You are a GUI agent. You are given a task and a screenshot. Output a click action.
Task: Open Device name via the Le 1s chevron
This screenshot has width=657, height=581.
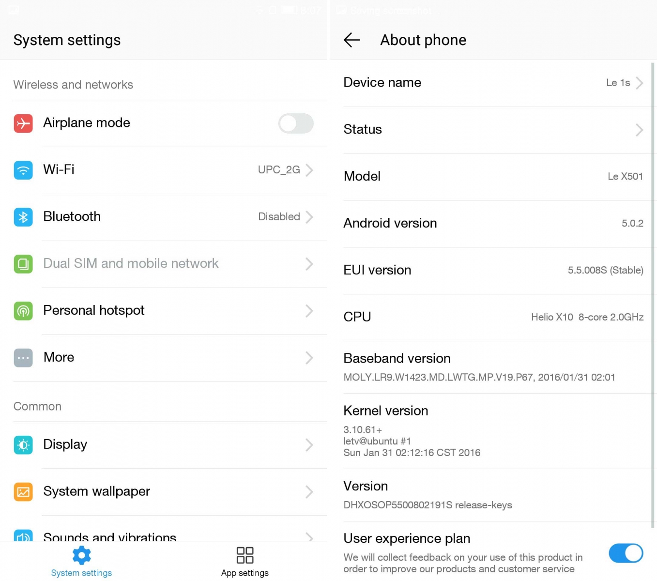point(639,83)
